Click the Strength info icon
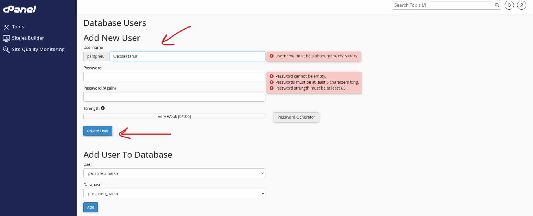This screenshot has height=216, width=533. [x=103, y=108]
